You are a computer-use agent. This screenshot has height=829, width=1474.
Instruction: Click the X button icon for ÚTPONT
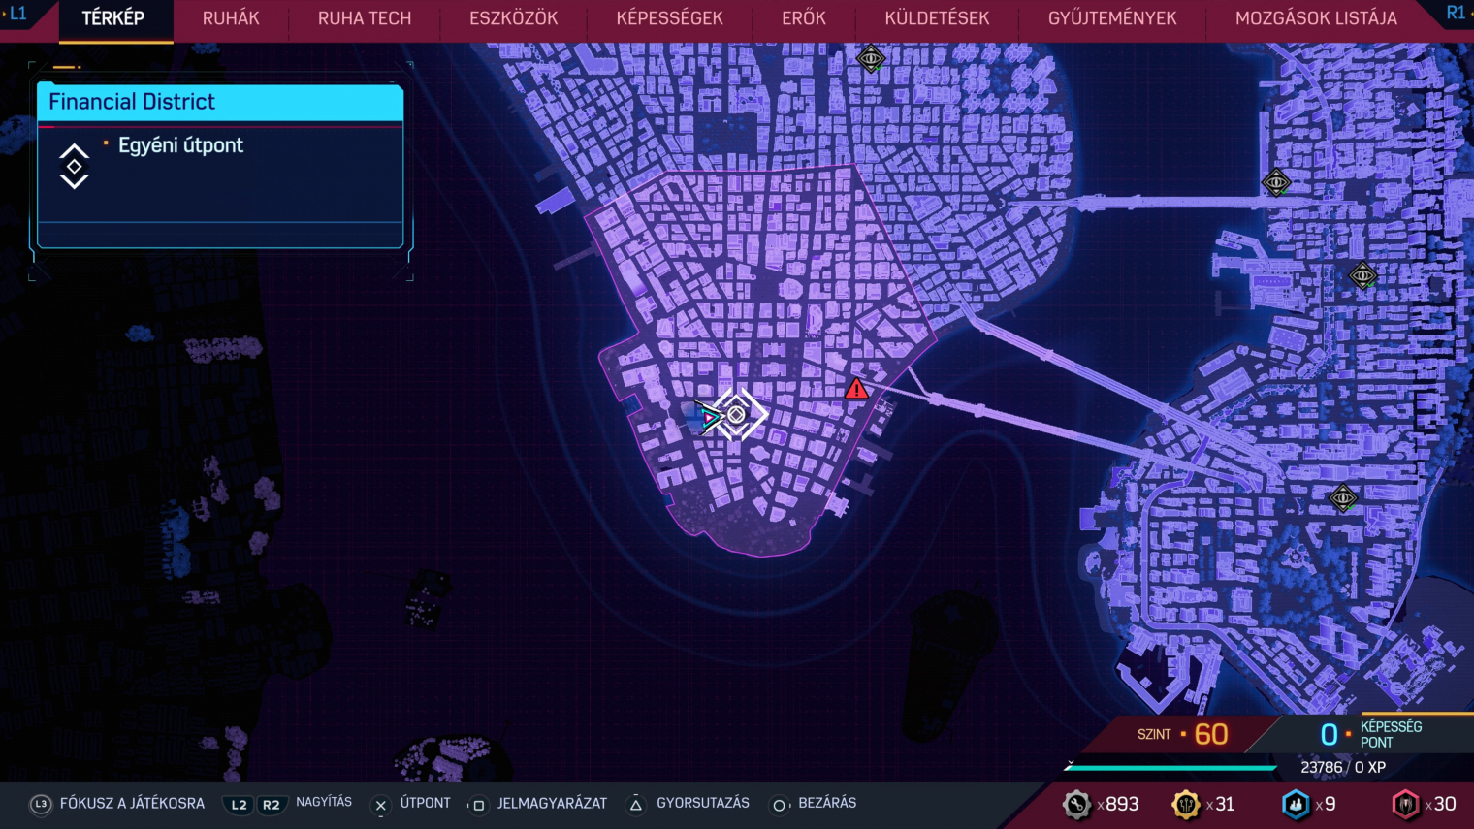coord(381,805)
